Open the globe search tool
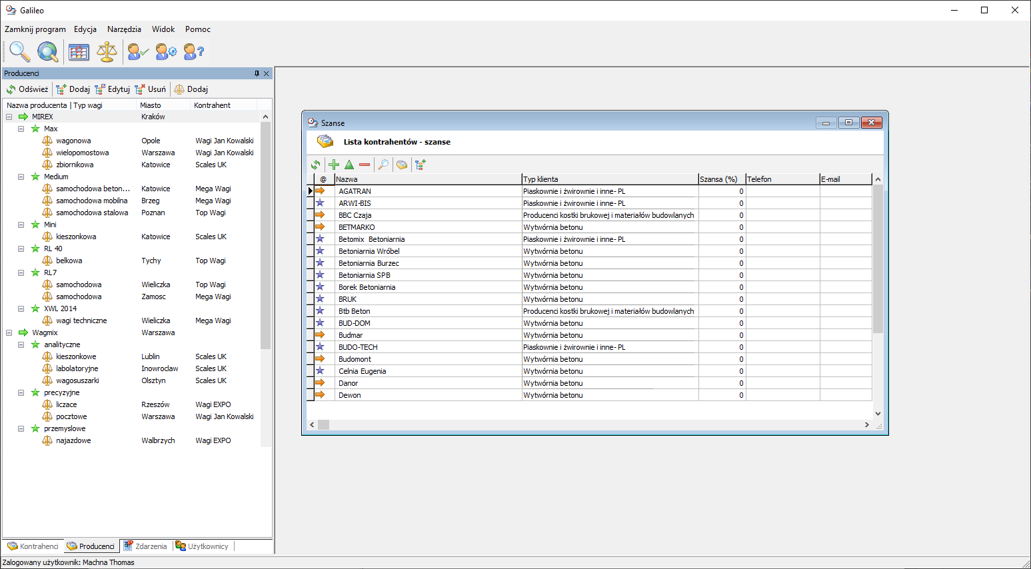The image size is (1031, 569). point(47,51)
